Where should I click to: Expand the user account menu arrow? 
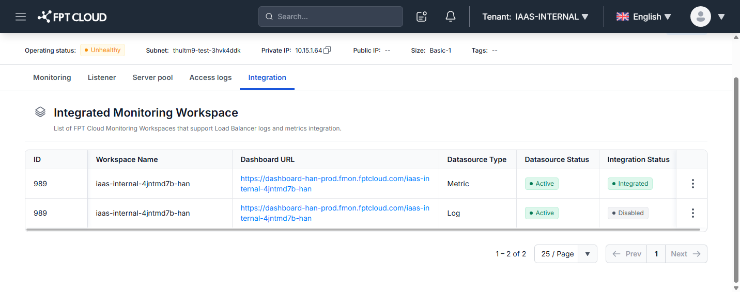721,17
